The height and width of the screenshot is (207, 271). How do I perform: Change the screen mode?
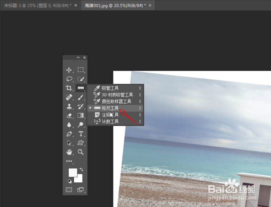[x=81, y=190]
